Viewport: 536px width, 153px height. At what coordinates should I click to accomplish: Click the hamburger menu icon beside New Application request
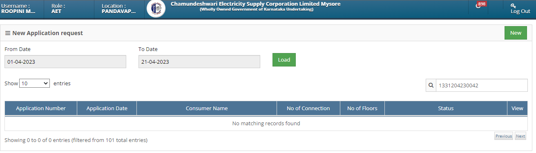[x=7, y=33]
